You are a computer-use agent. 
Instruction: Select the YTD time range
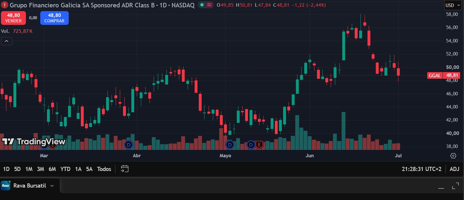66,169
